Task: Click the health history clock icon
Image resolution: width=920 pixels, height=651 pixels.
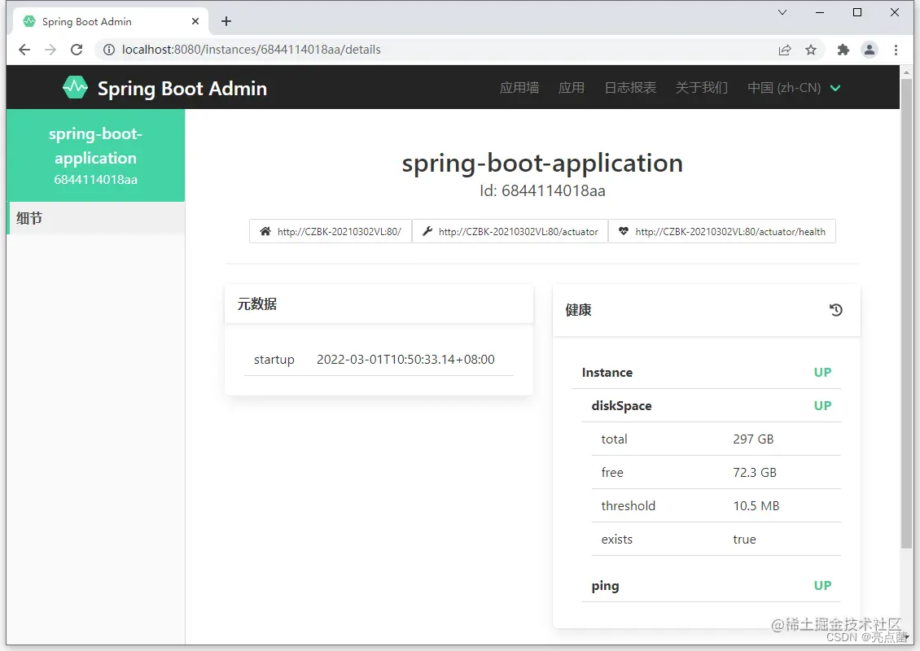Action: pyautogui.click(x=835, y=310)
